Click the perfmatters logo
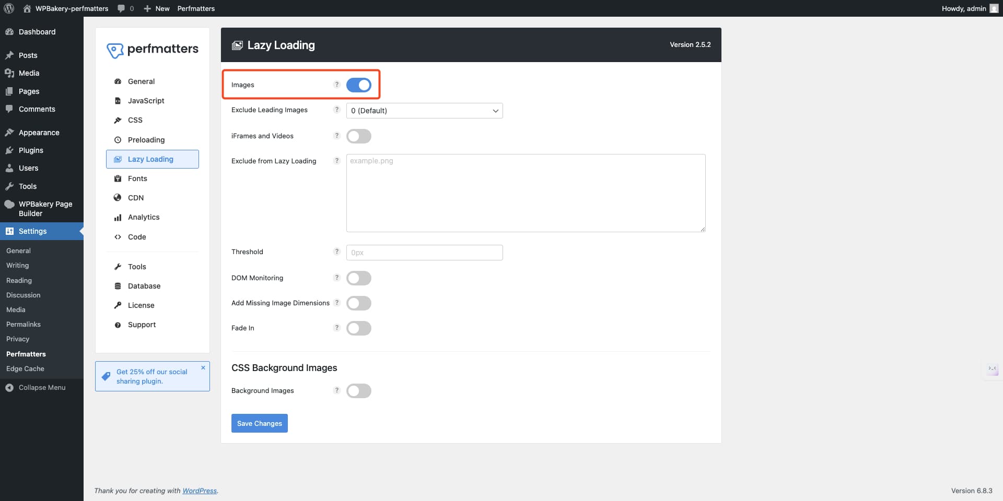Image resolution: width=1003 pixels, height=501 pixels. coord(153,50)
